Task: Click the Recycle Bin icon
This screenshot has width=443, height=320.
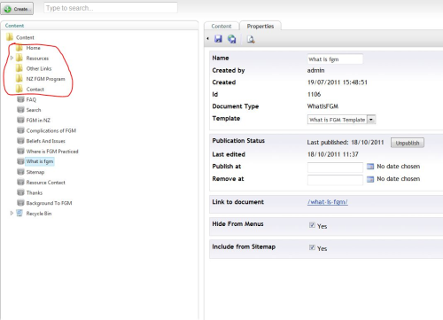Action: click(19, 213)
